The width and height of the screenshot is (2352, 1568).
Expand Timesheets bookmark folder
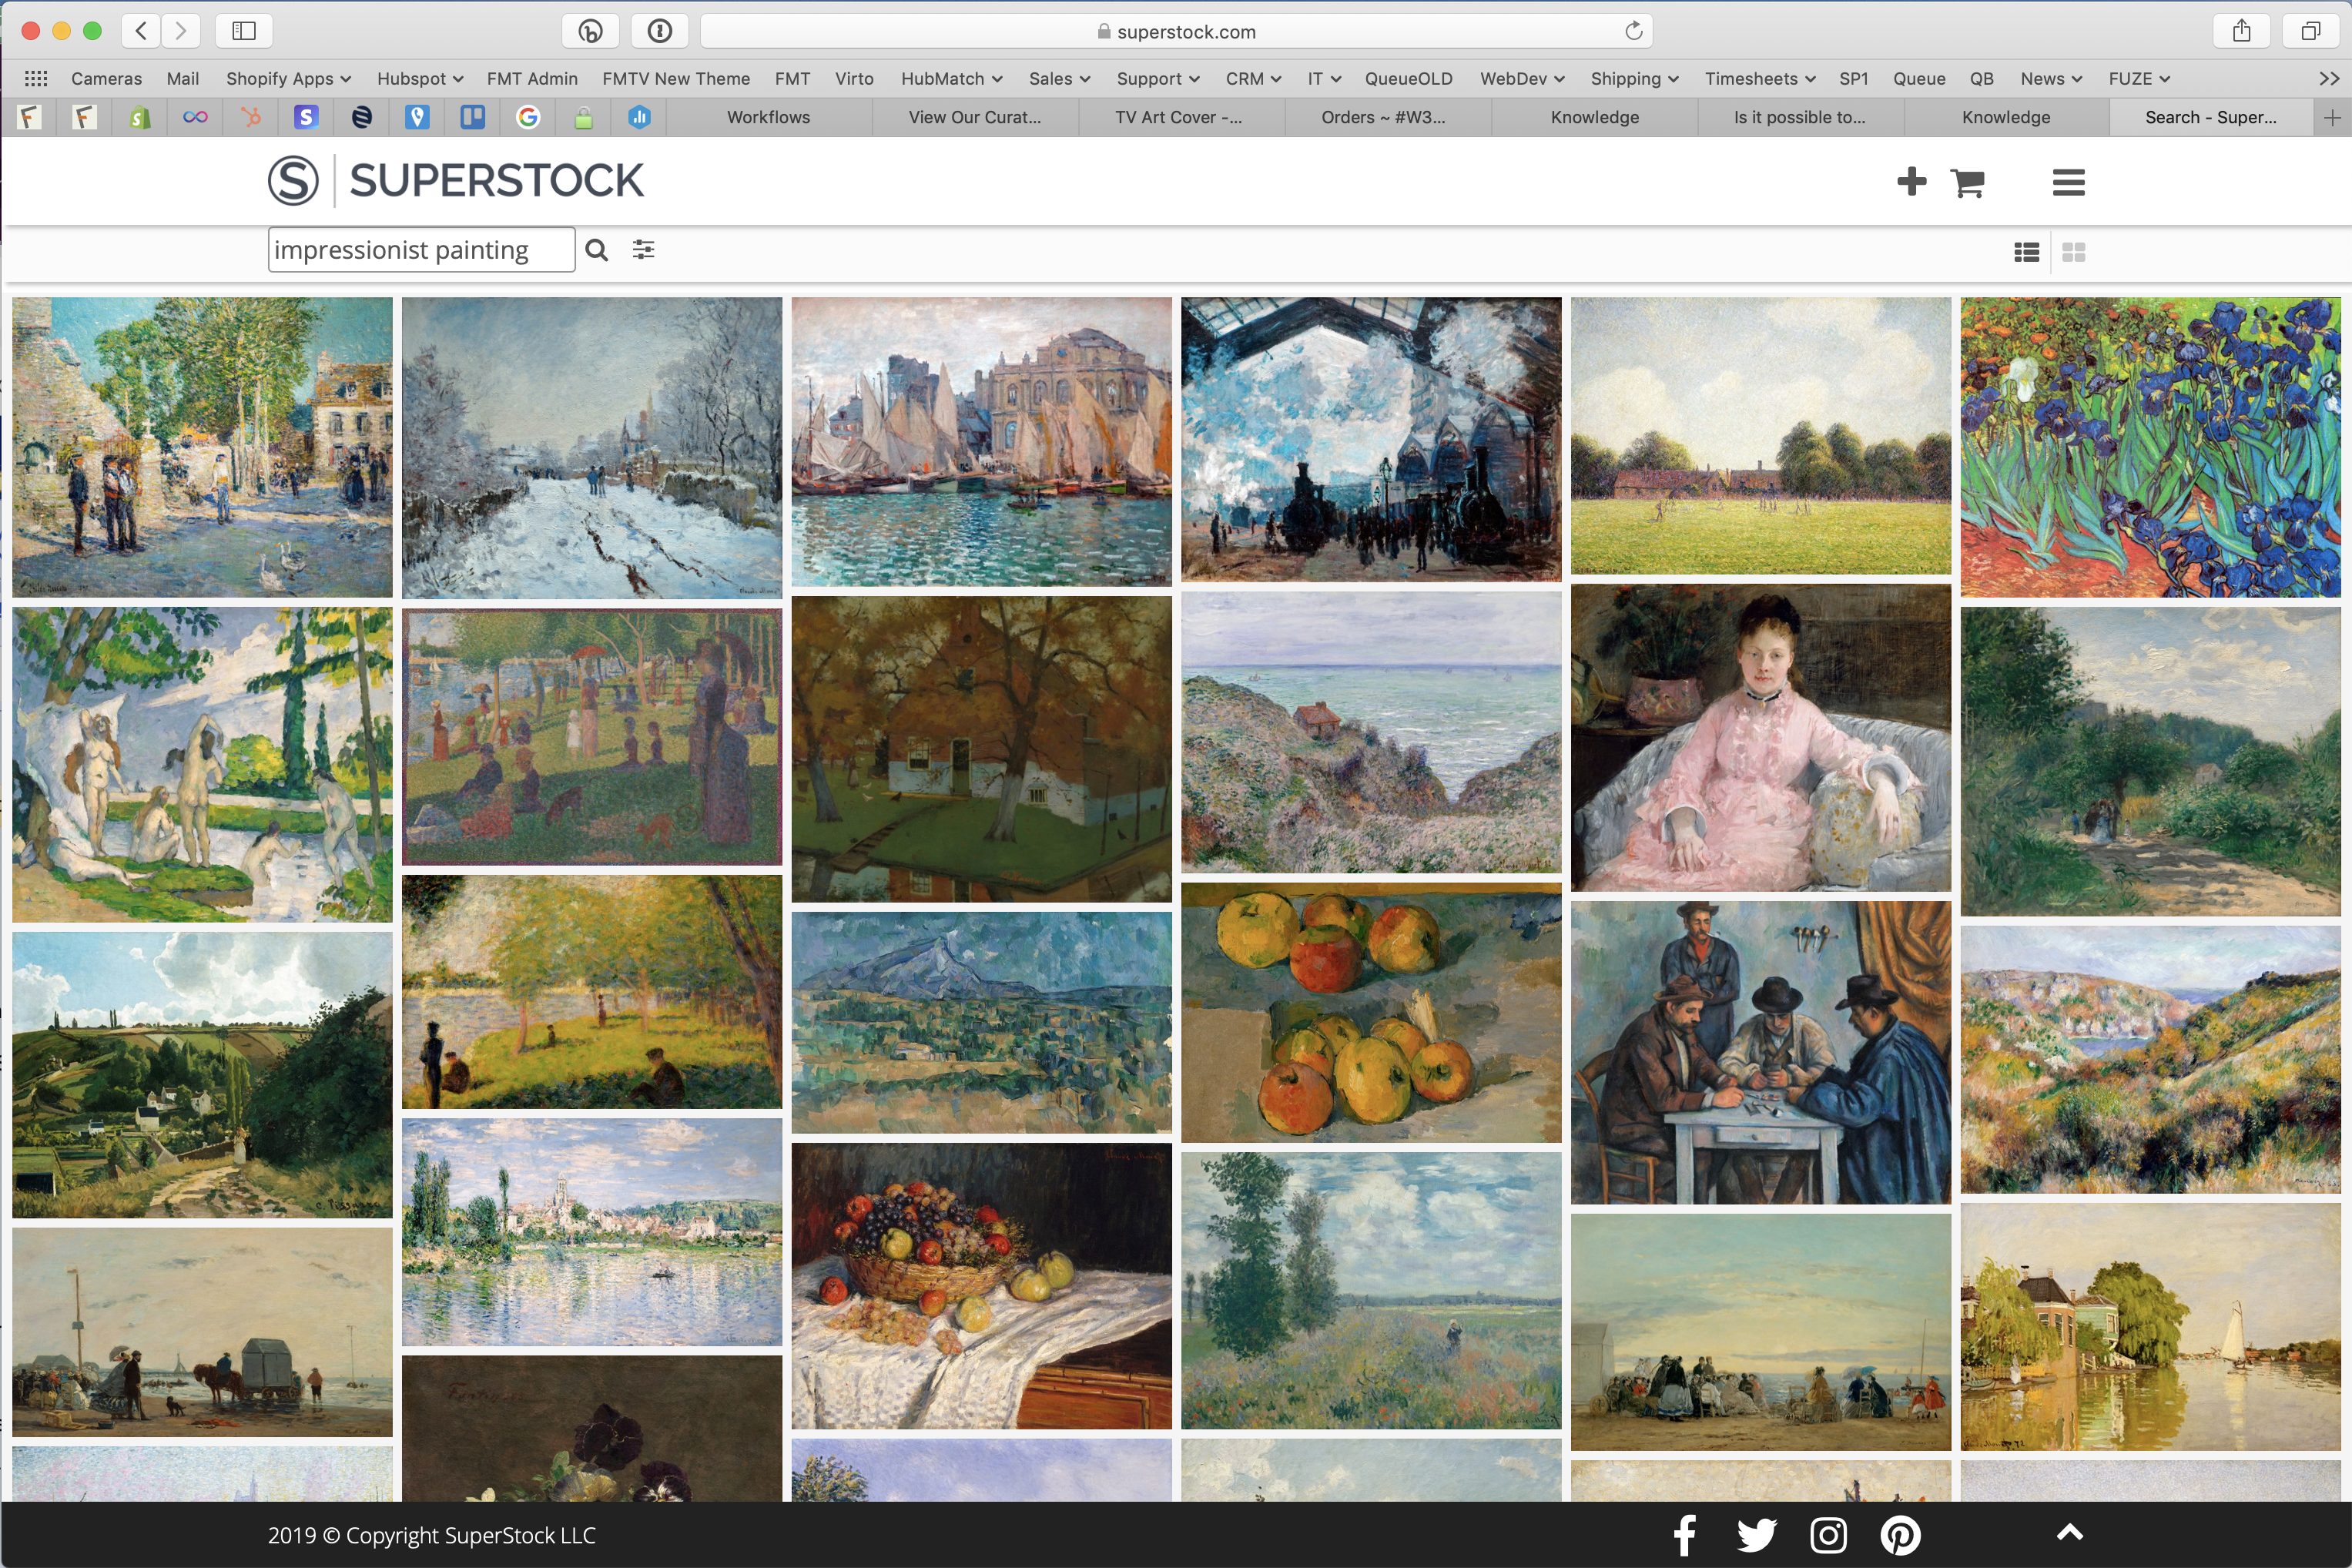(x=1760, y=78)
